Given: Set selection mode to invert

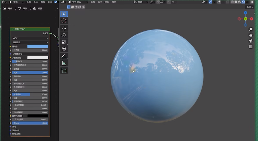Looking at the screenshot, I should pos(80,7).
